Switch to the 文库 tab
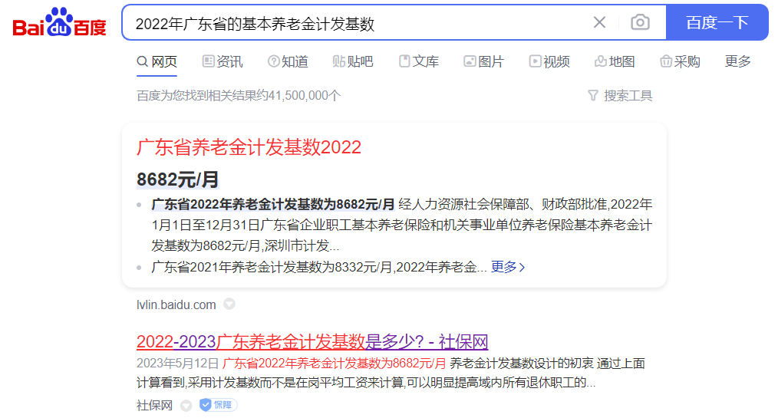The image size is (778, 418). 419,62
